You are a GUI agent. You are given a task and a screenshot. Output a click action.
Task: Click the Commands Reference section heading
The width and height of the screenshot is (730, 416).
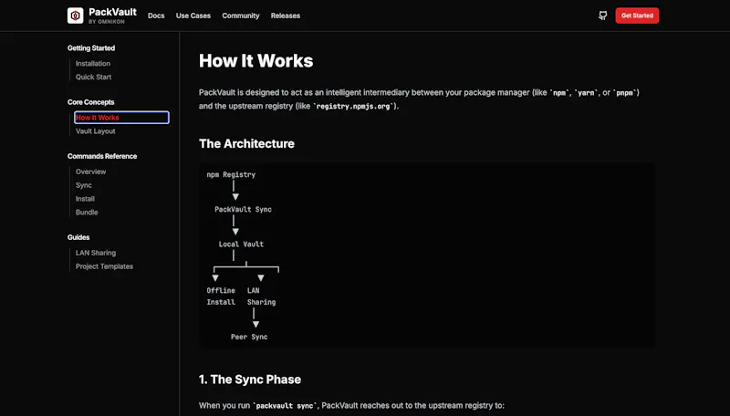(x=102, y=156)
